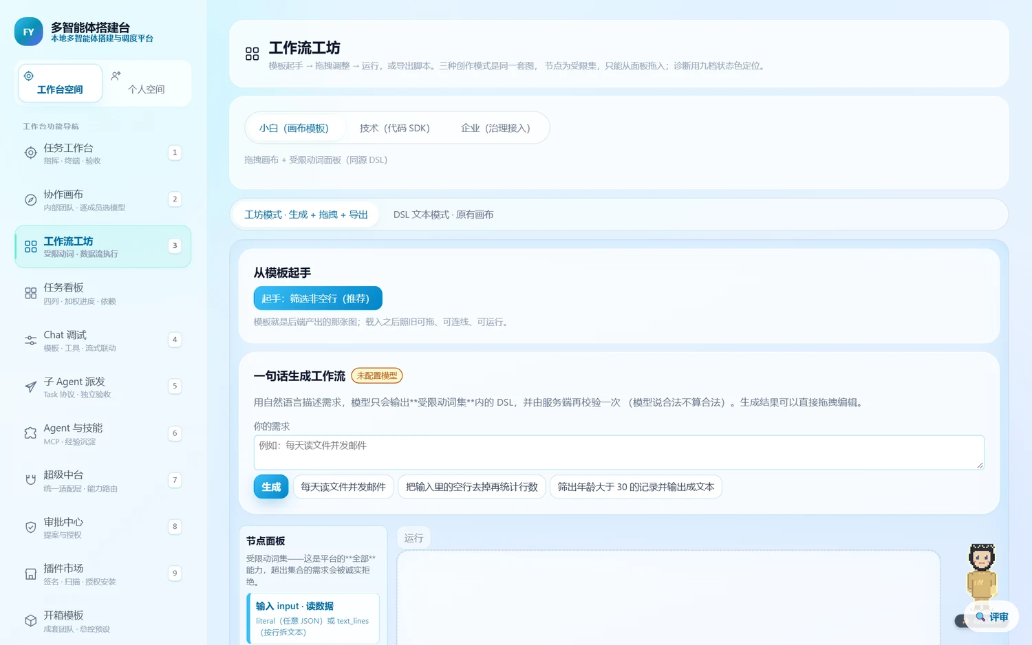Click the 工作流工坊 header grid icon
1032x645 pixels.
click(252, 54)
